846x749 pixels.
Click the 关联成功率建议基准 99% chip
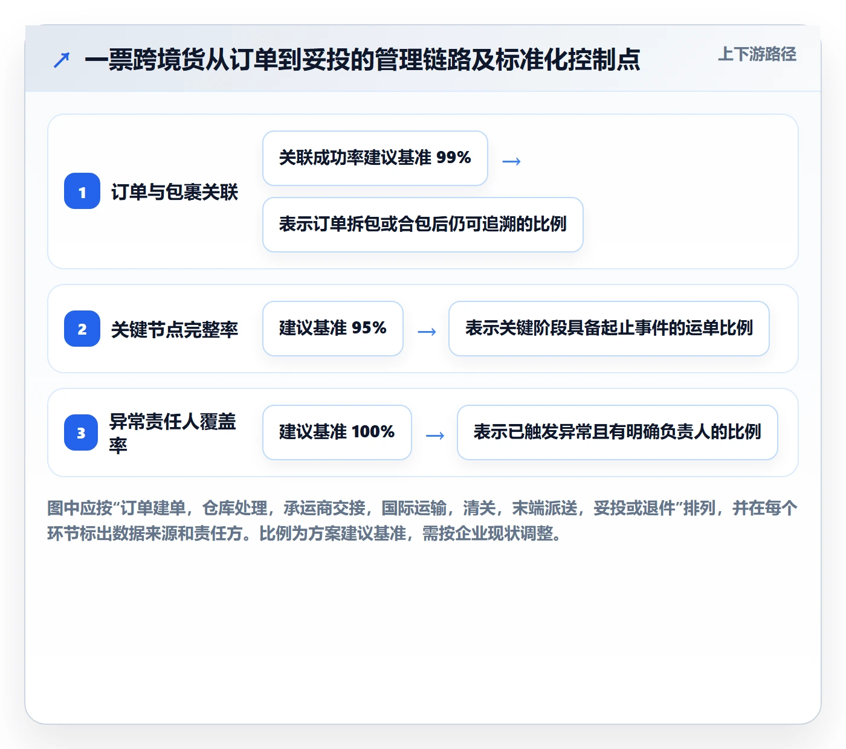click(375, 158)
